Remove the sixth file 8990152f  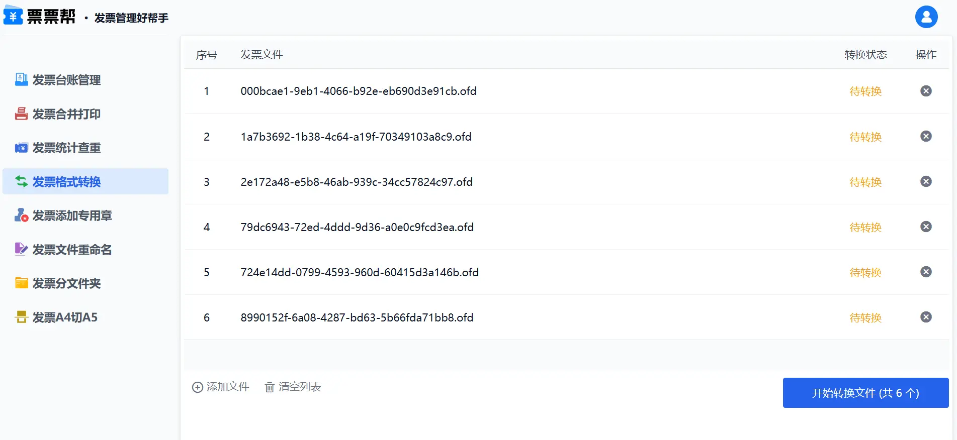click(x=926, y=317)
